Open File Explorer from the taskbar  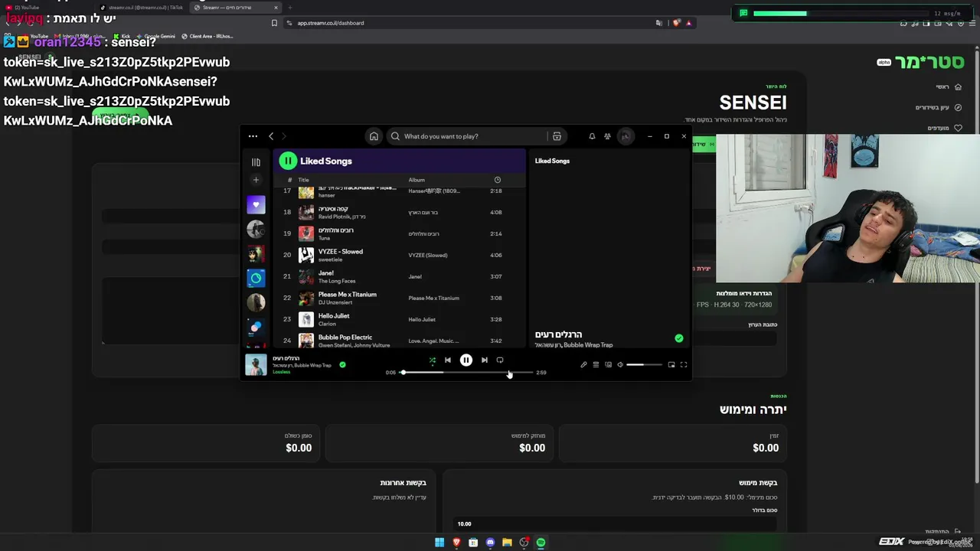point(507,543)
